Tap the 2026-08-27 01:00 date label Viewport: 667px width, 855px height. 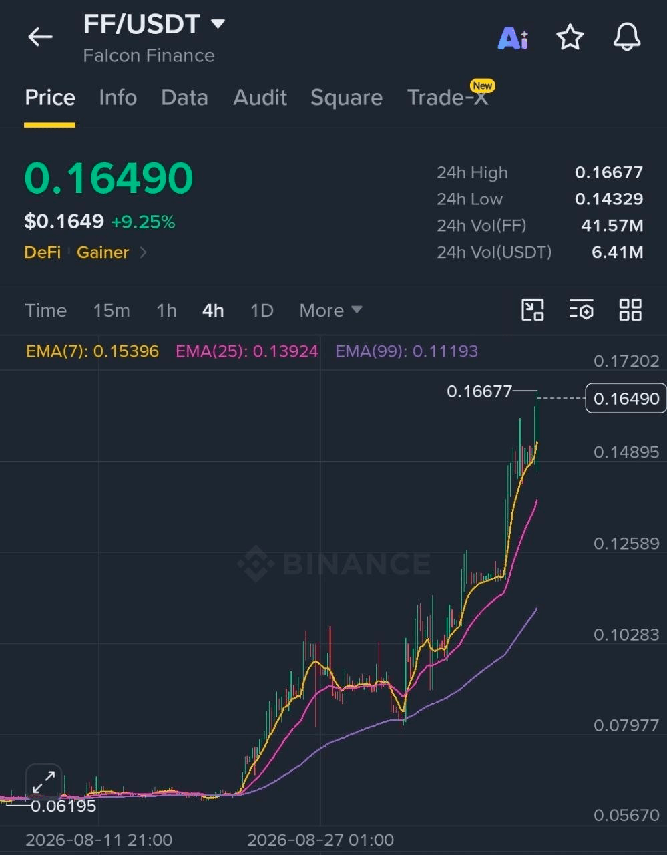320,840
